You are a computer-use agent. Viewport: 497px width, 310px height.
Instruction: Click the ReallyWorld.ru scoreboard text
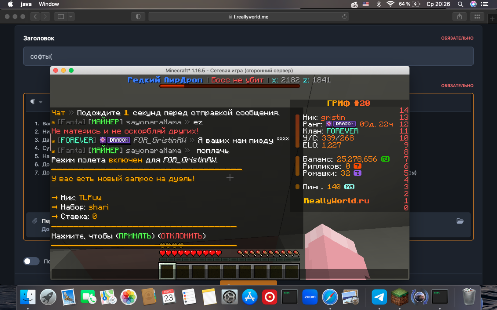tap(336, 201)
